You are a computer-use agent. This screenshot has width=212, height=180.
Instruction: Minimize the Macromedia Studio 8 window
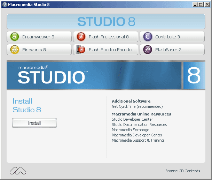tap(195, 5)
